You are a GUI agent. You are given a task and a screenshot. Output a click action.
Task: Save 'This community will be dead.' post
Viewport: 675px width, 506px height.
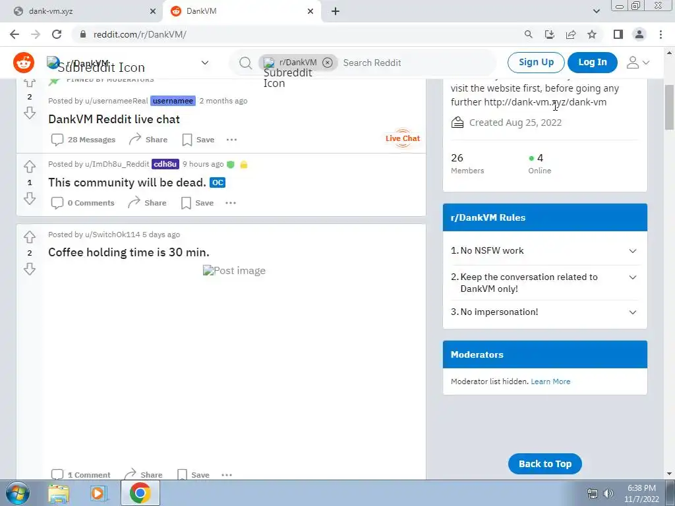197,203
